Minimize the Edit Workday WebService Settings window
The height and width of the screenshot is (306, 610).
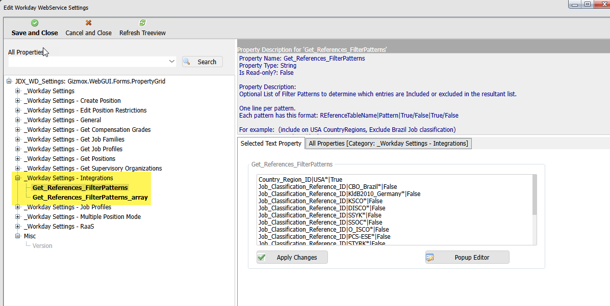pyautogui.click(x=575, y=4)
